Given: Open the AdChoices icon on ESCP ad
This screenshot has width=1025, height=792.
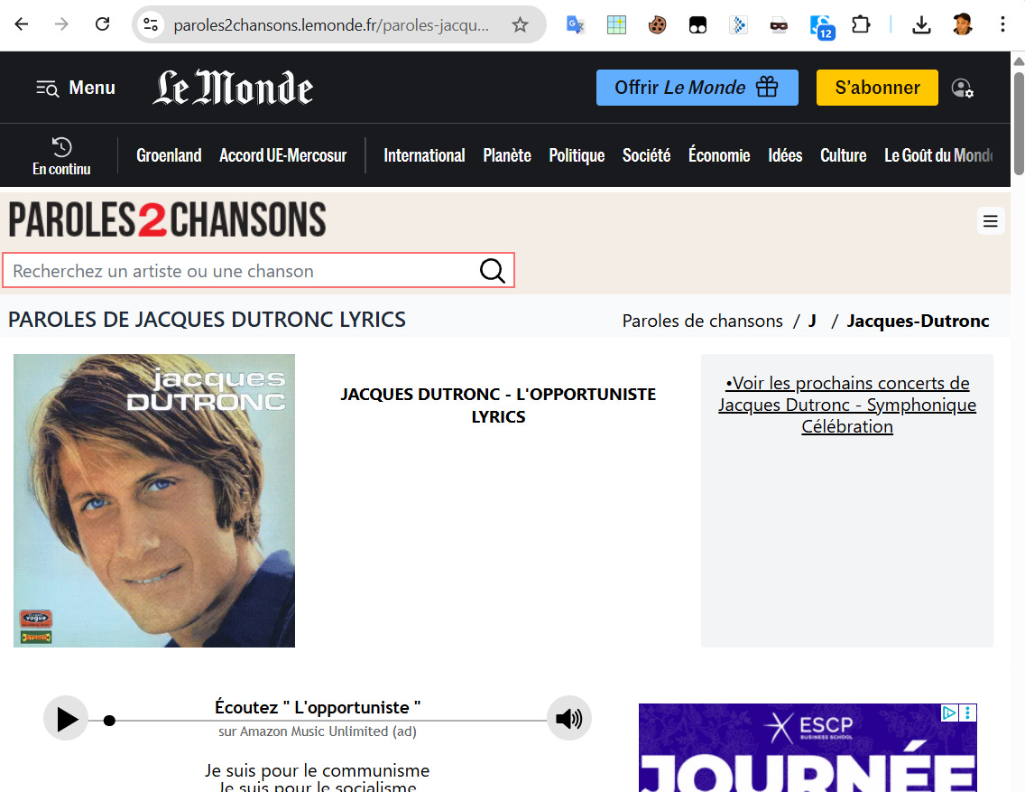Looking at the screenshot, I should [948, 713].
